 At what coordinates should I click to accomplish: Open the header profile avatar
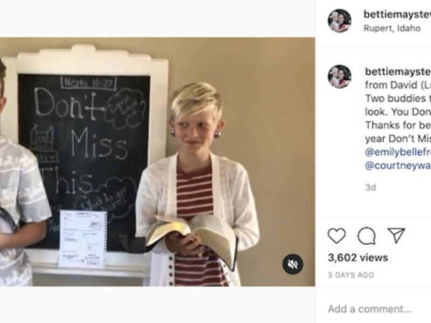click(x=340, y=21)
